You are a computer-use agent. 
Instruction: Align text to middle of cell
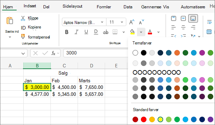(x=183, y=18)
